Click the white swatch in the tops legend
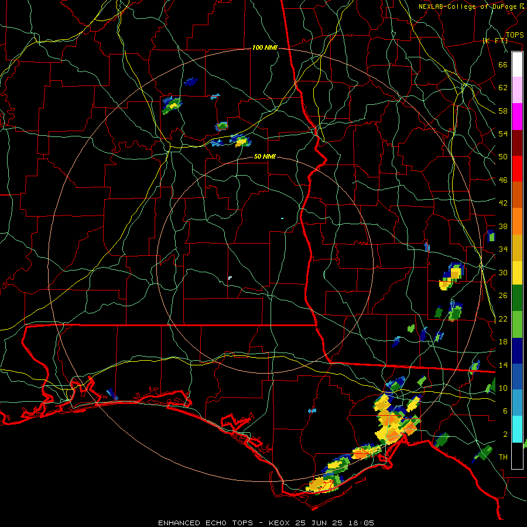The image size is (527, 527). 517,64
